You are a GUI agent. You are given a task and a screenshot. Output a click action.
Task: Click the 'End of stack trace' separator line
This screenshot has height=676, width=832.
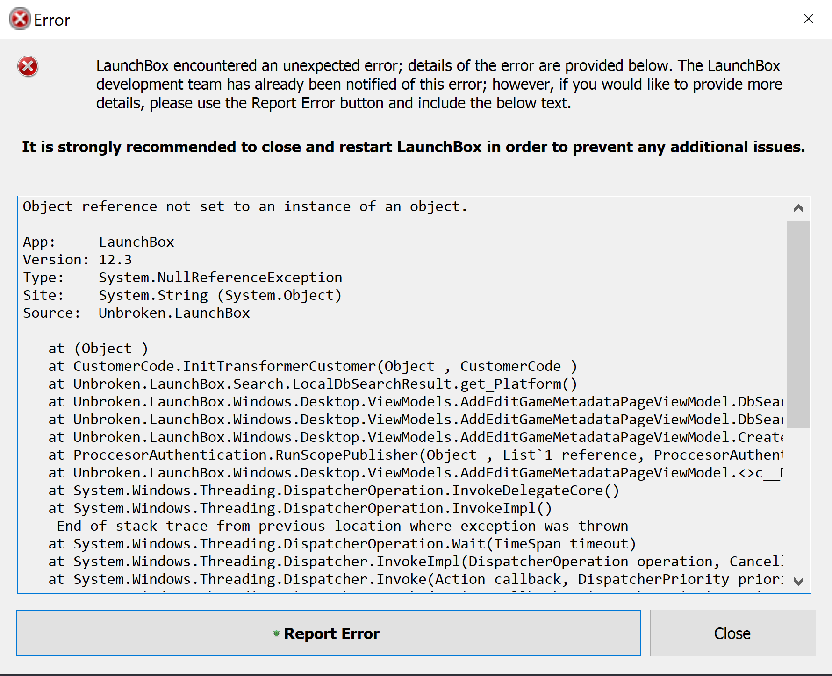tap(342, 526)
